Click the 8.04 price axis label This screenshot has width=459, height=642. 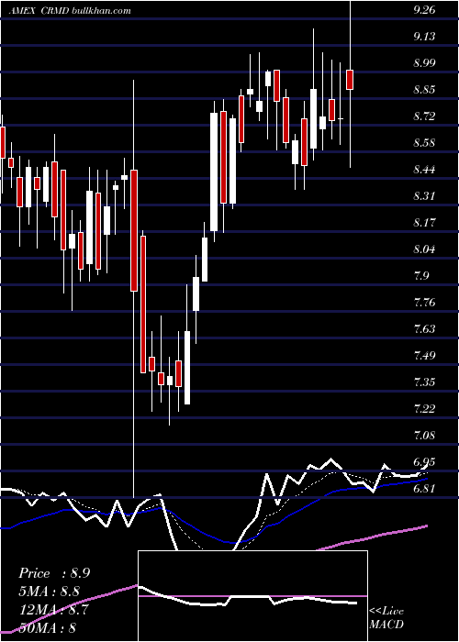point(424,249)
